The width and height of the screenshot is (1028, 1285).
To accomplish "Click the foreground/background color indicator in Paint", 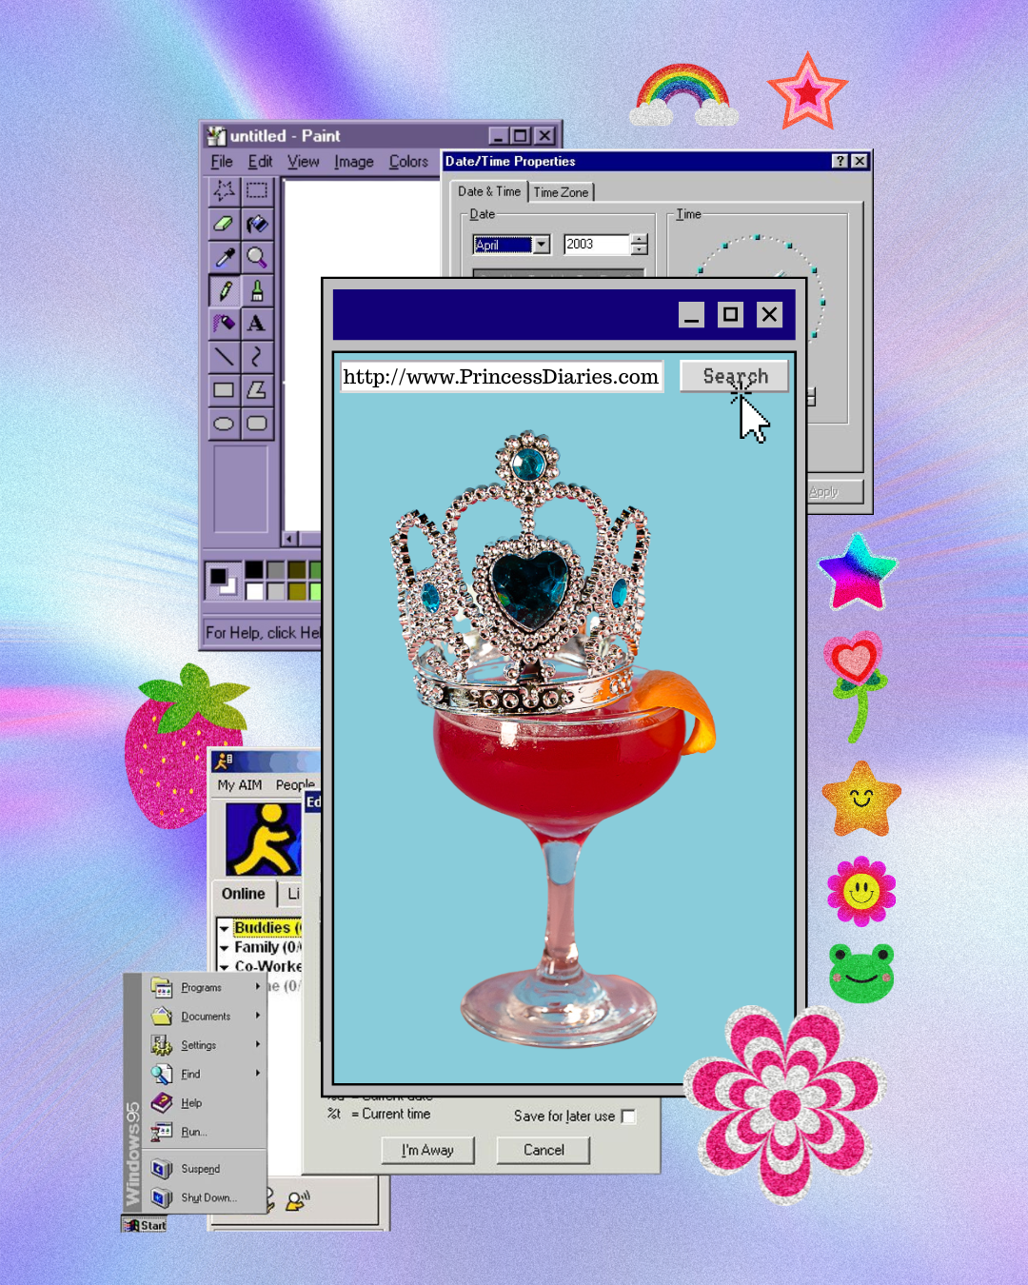I will pyautogui.click(x=224, y=580).
